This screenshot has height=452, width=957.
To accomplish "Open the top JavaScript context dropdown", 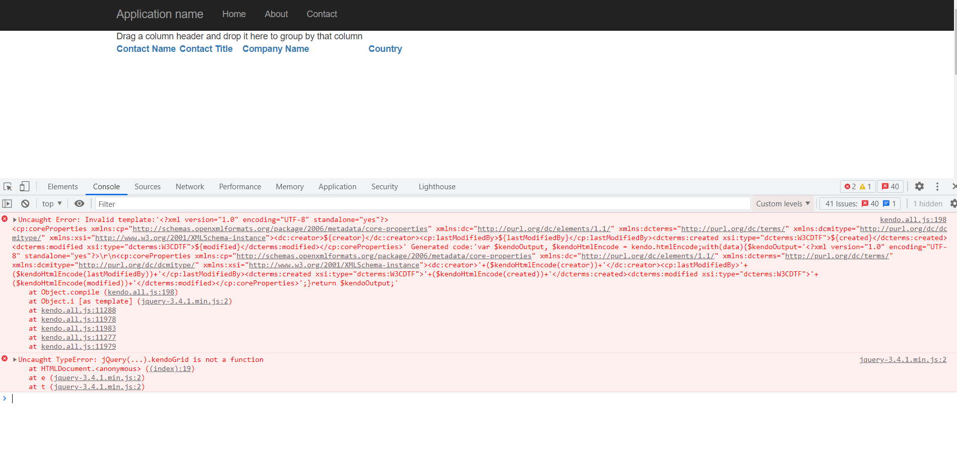I will (x=52, y=204).
